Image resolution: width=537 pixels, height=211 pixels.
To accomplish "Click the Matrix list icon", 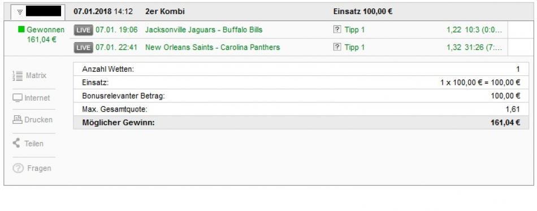I will 18,76.
